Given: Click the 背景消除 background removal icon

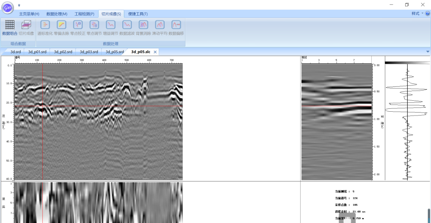Looking at the screenshot, I should [144, 25].
